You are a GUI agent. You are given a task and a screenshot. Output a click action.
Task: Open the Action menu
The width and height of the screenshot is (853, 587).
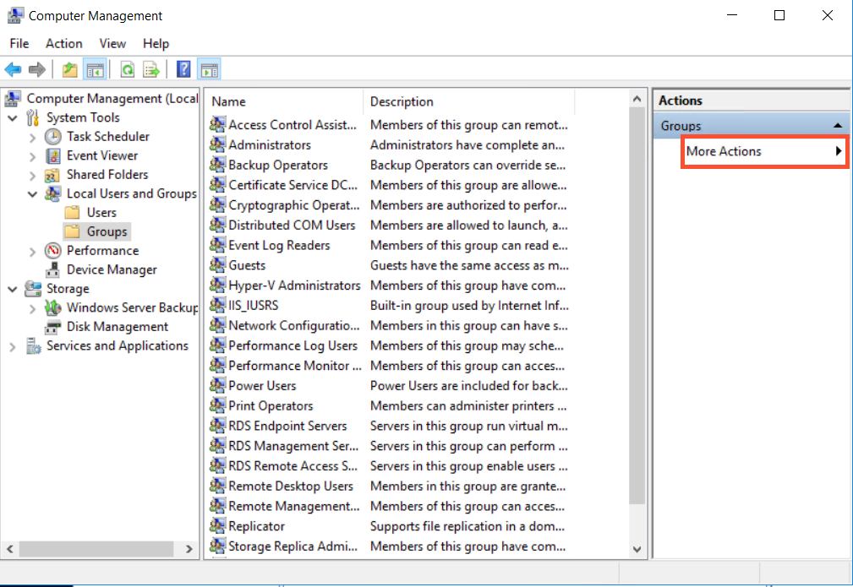point(64,43)
